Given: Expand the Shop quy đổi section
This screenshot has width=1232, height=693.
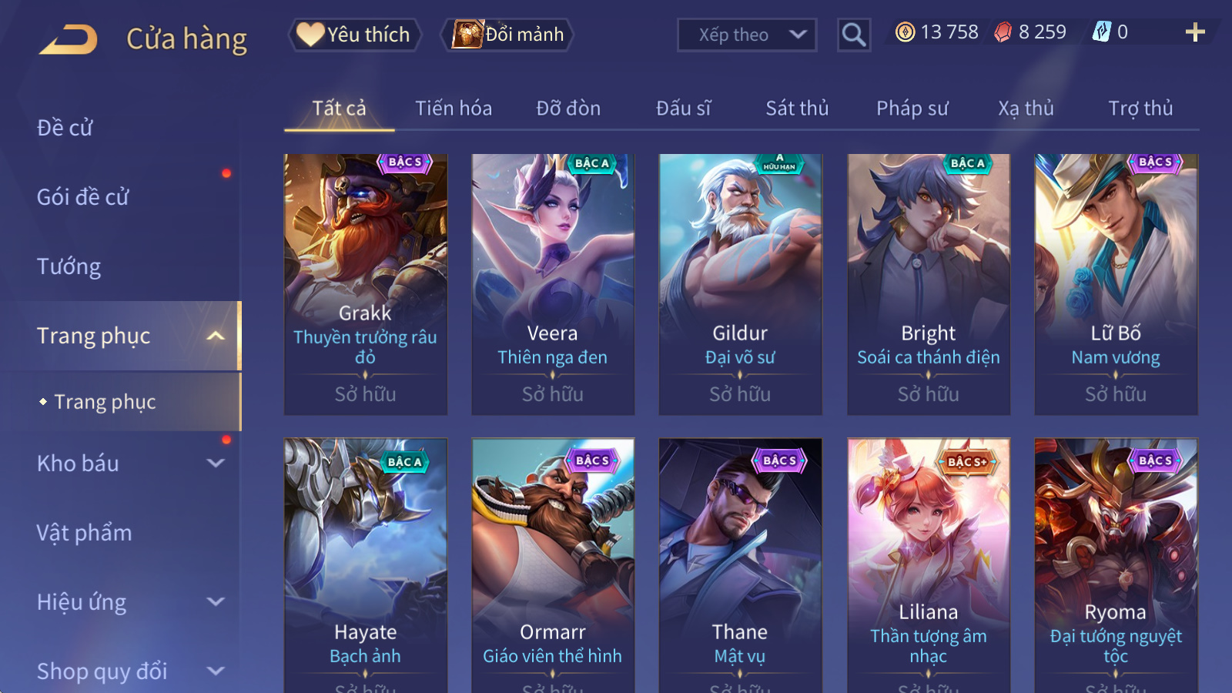Looking at the screenshot, I should pos(216,671).
